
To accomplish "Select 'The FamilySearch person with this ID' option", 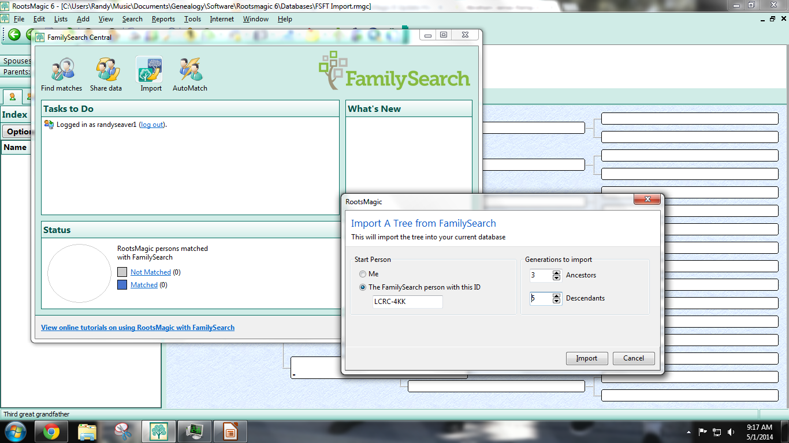I will tap(363, 287).
